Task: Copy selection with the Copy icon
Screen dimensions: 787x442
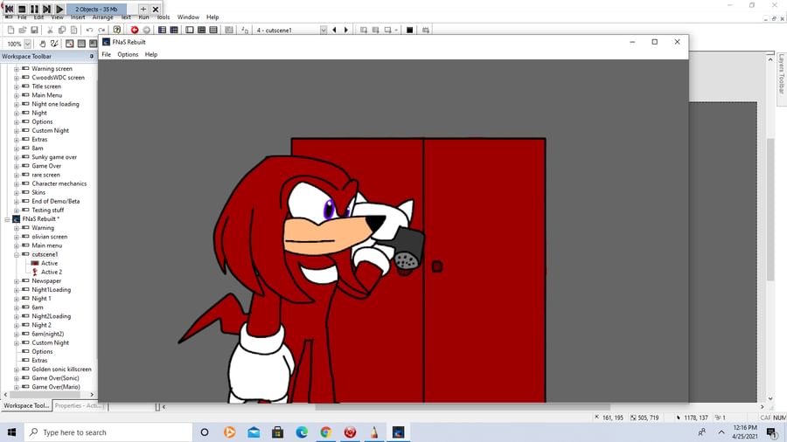Action: click(62, 30)
